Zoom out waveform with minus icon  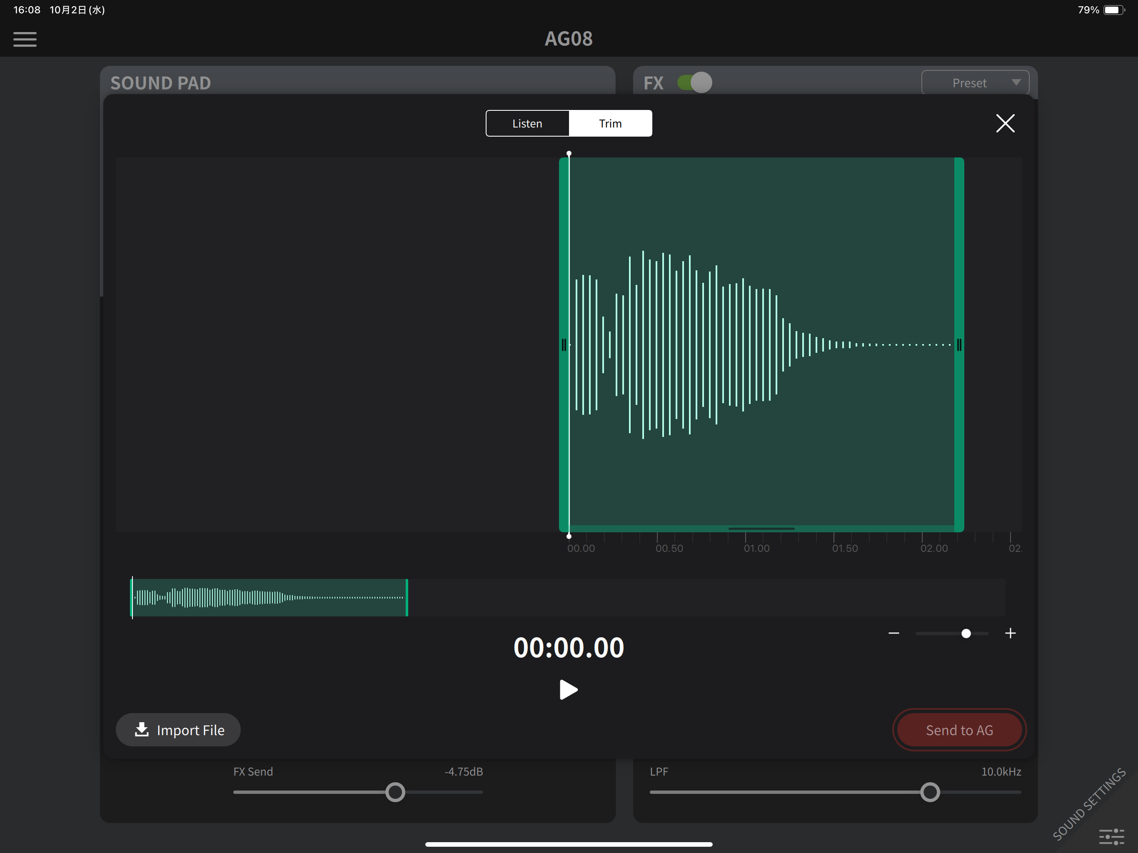pos(893,634)
